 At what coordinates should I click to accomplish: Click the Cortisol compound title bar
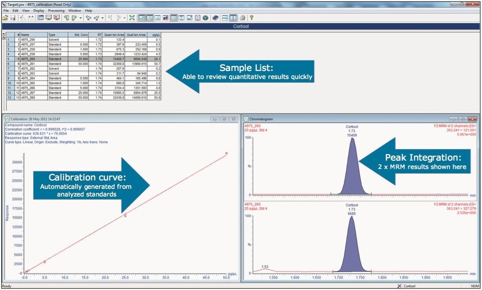point(241,27)
